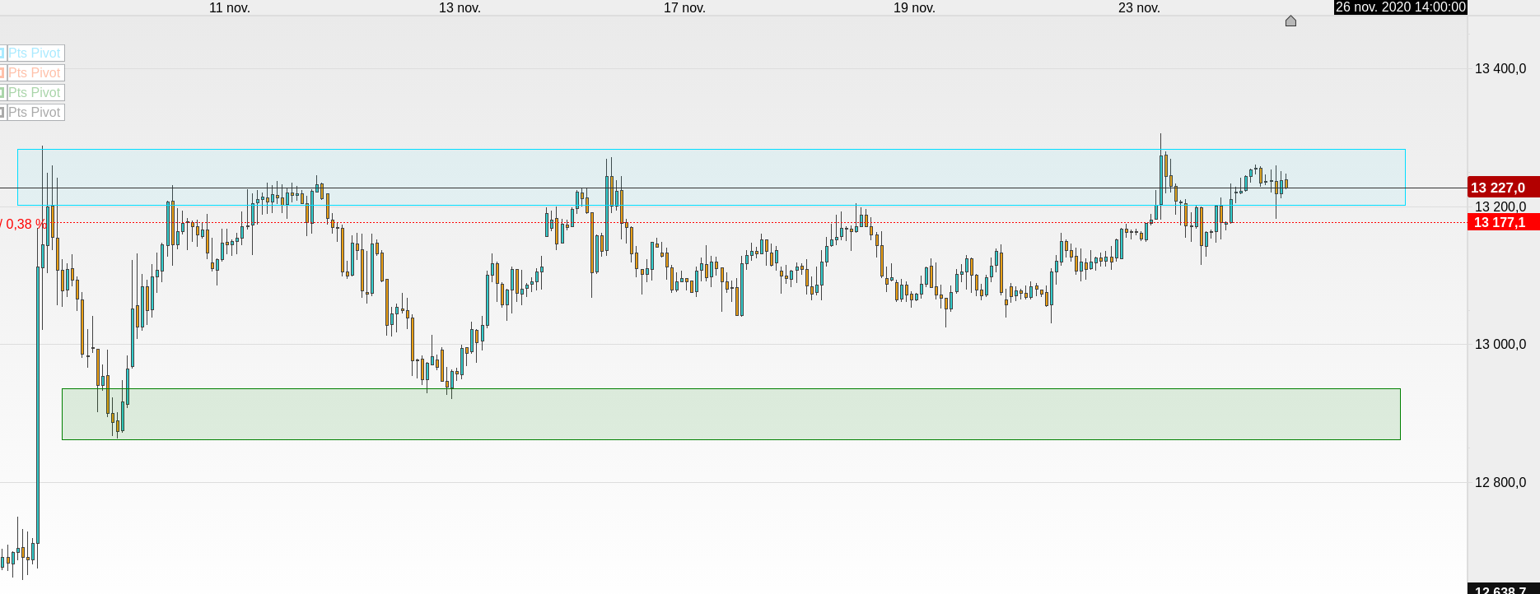Toggle the orange Pts Pivot square icon

click(2, 73)
